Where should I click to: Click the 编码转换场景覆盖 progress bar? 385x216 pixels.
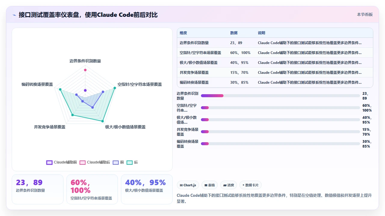click(x=280, y=144)
